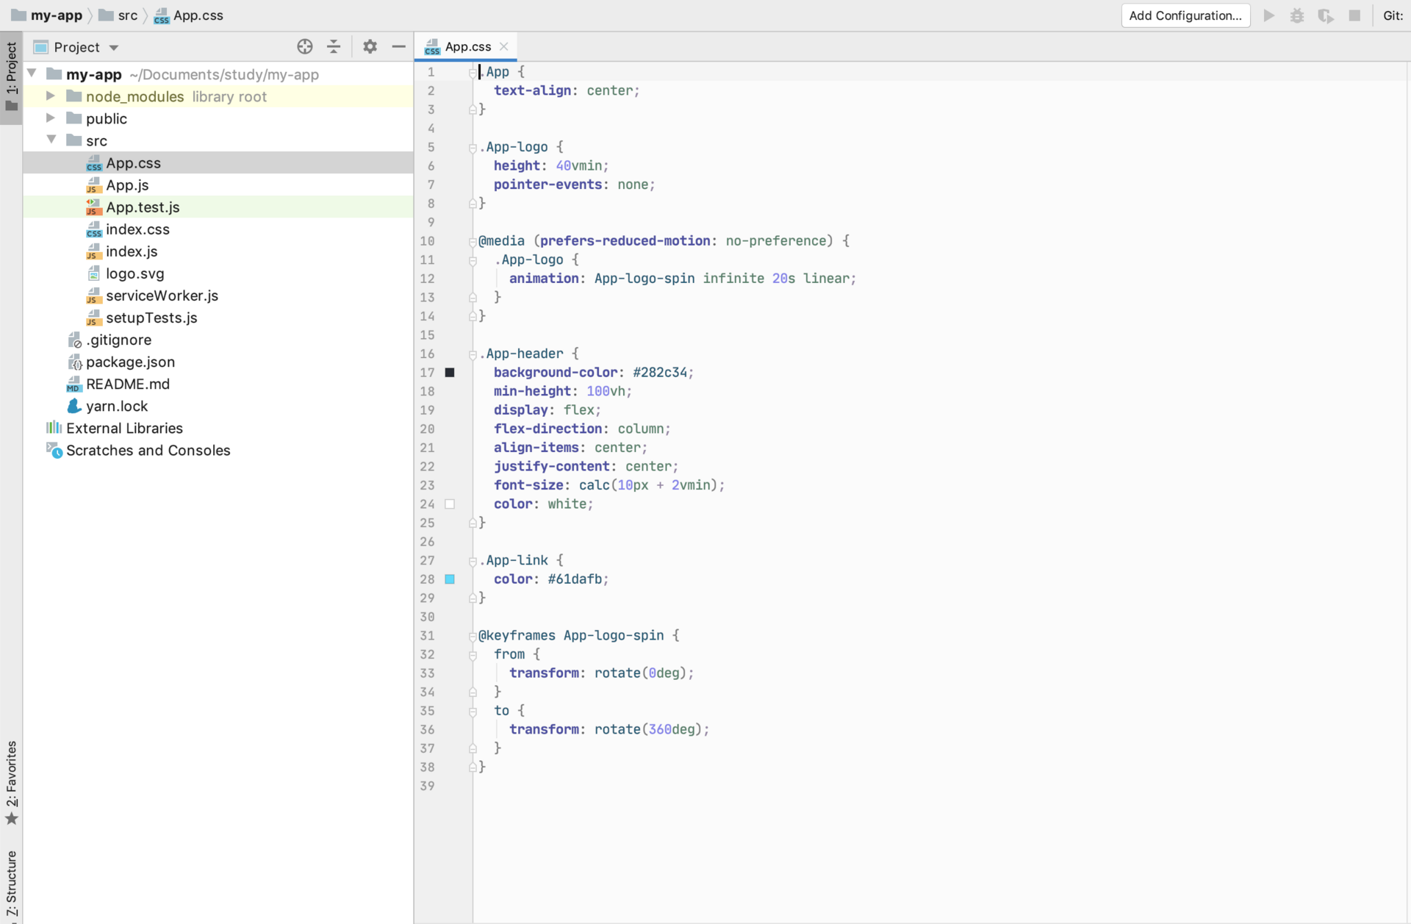The height and width of the screenshot is (924, 1411).
Task: Place cursor on background-color property text
Action: pyautogui.click(x=556, y=373)
